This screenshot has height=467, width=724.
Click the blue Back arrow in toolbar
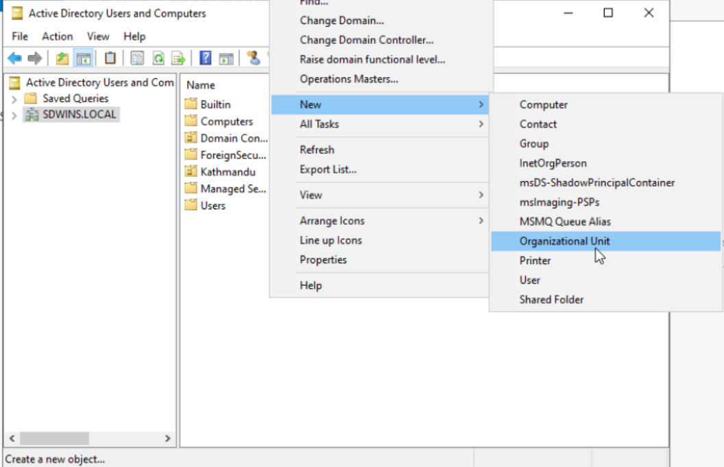click(x=15, y=58)
